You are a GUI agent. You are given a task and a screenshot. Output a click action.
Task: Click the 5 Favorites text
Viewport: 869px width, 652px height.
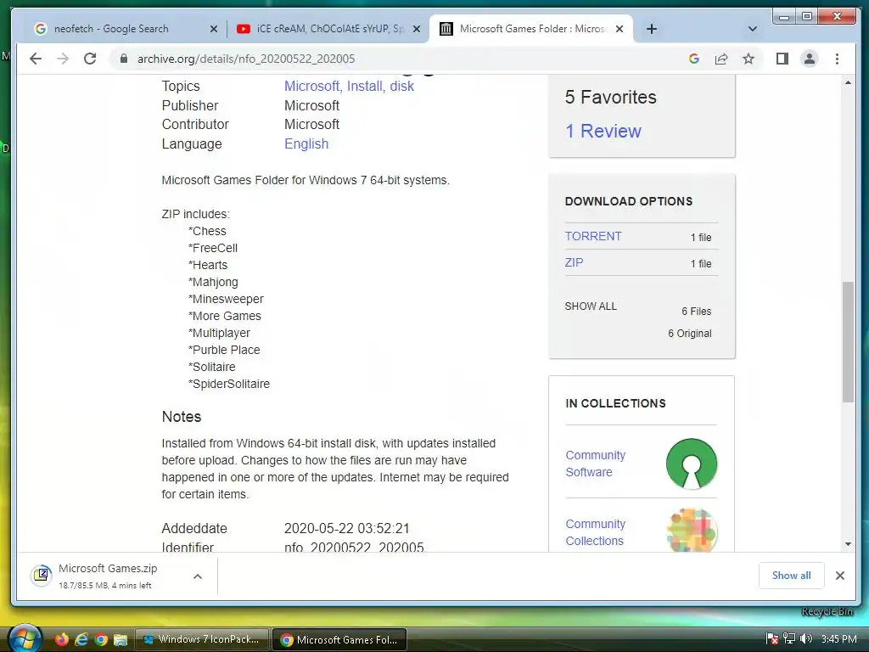pos(611,97)
